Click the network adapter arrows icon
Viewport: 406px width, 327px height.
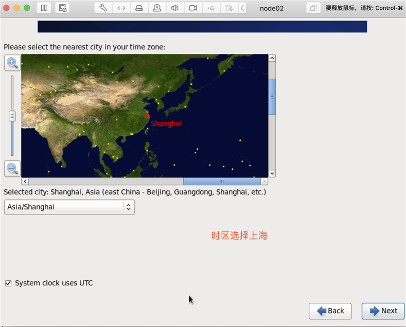121,8
